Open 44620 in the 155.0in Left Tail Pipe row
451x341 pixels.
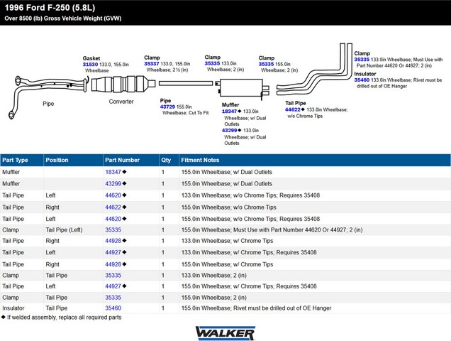(x=113, y=219)
